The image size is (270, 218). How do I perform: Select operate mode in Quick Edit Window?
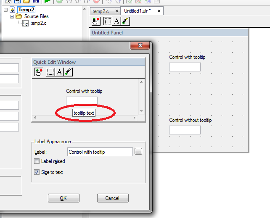(39, 72)
